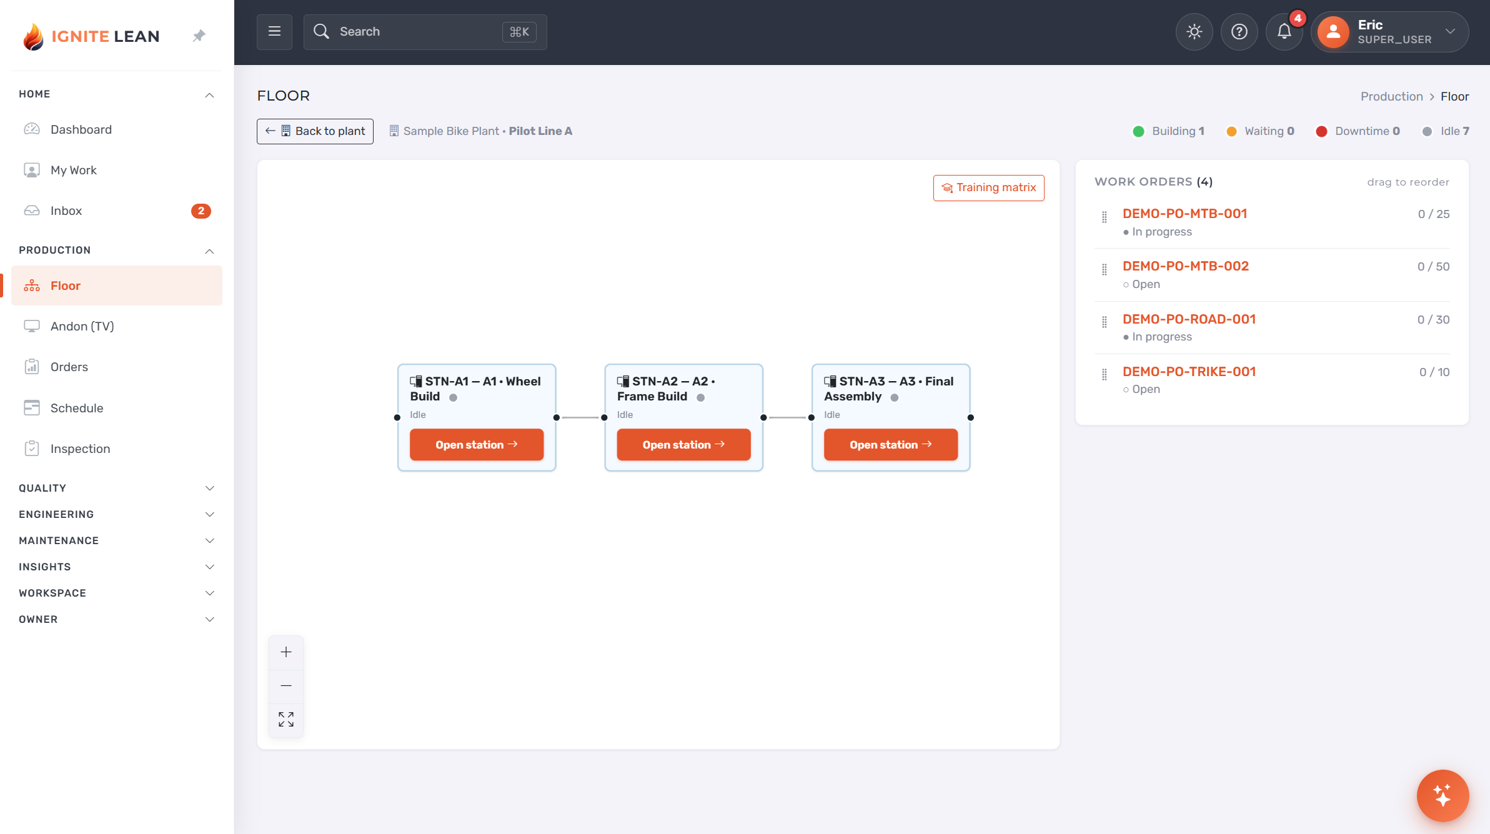Image resolution: width=1490 pixels, height=834 pixels.
Task: Open the Training matrix
Action: coord(988,187)
